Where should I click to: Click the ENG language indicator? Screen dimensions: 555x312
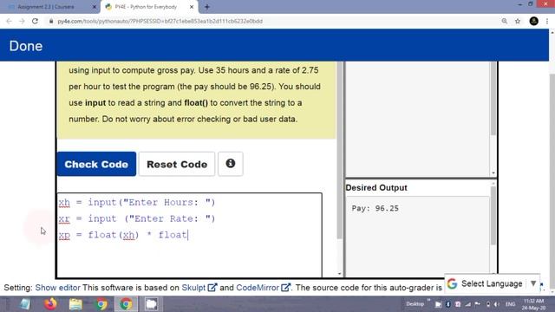coord(510,304)
